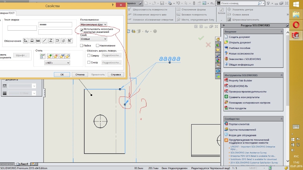This screenshot has height=170, width=303.
Task: Click the green confirmation checkmark in drawing area
Action: coord(201,38)
